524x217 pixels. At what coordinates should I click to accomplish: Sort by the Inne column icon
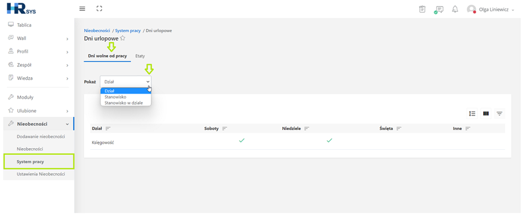(x=468, y=128)
